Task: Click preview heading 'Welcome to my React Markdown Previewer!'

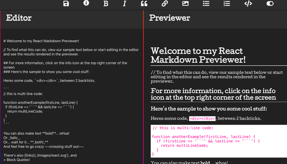Action: (198, 55)
